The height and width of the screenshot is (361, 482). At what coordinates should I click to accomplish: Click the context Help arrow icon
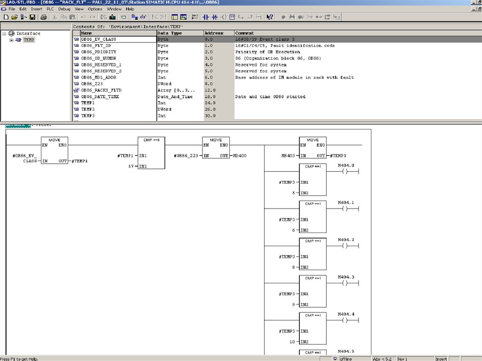pos(270,17)
